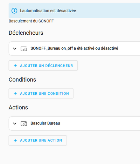This screenshot has width=140, height=164.
Task: Open the Basculer Bureau action title
Action: pyautogui.click(x=45, y=123)
